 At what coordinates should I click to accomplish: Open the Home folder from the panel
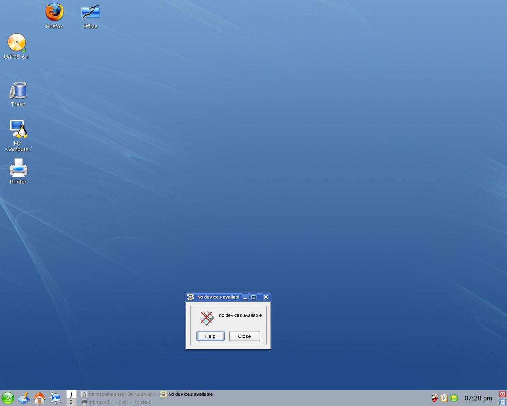pos(40,398)
